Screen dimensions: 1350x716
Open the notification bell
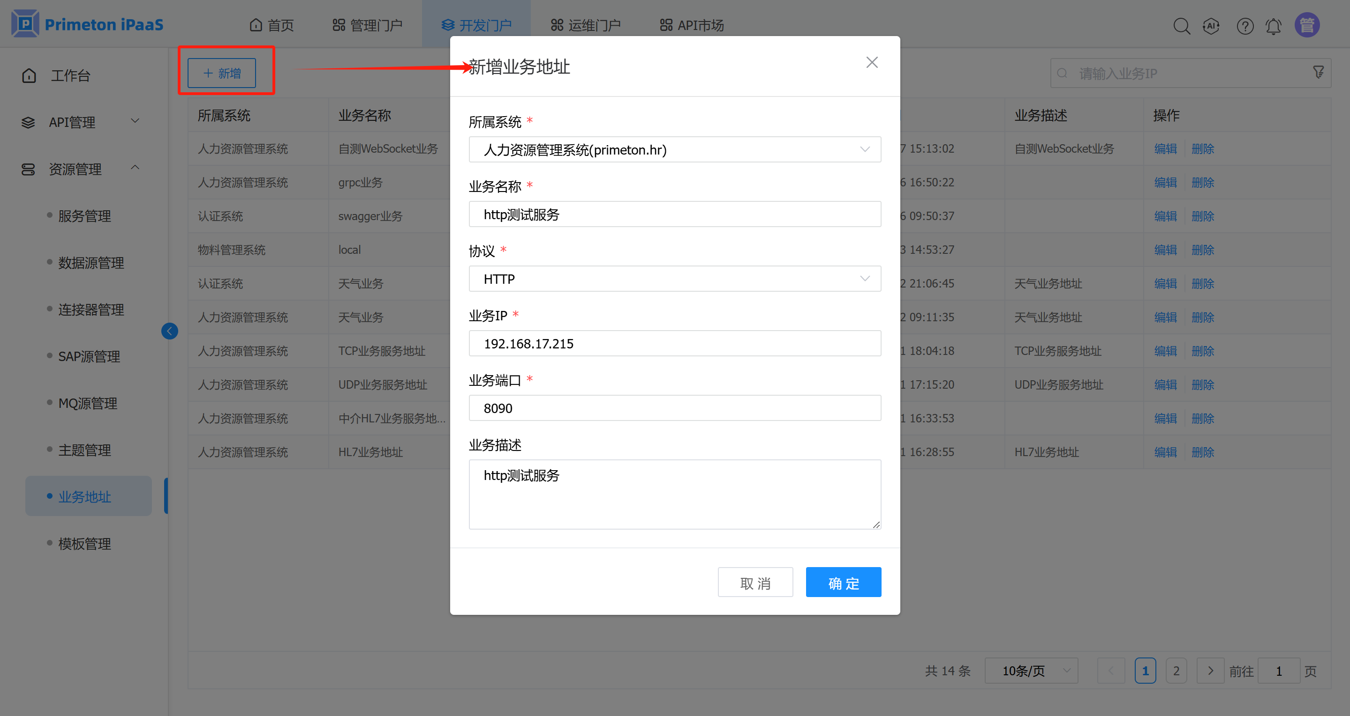[1274, 26]
